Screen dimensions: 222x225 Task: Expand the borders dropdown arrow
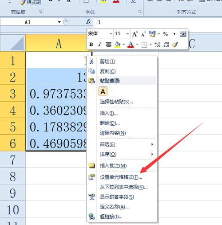tap(151, 45)
